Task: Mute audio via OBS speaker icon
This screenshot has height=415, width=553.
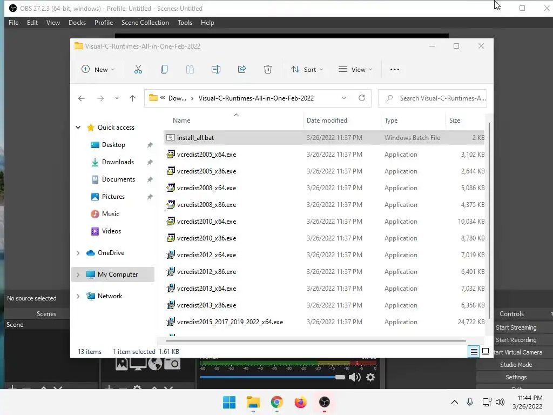Action: point(354,377)
